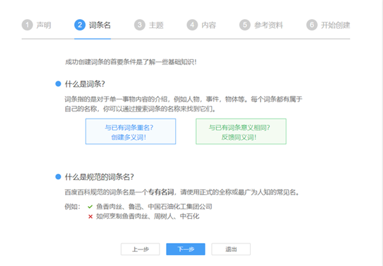This screenshot has width=383, height=266.
Task: Click the step number 3 circle icon
Action: [x=140, y=25]
